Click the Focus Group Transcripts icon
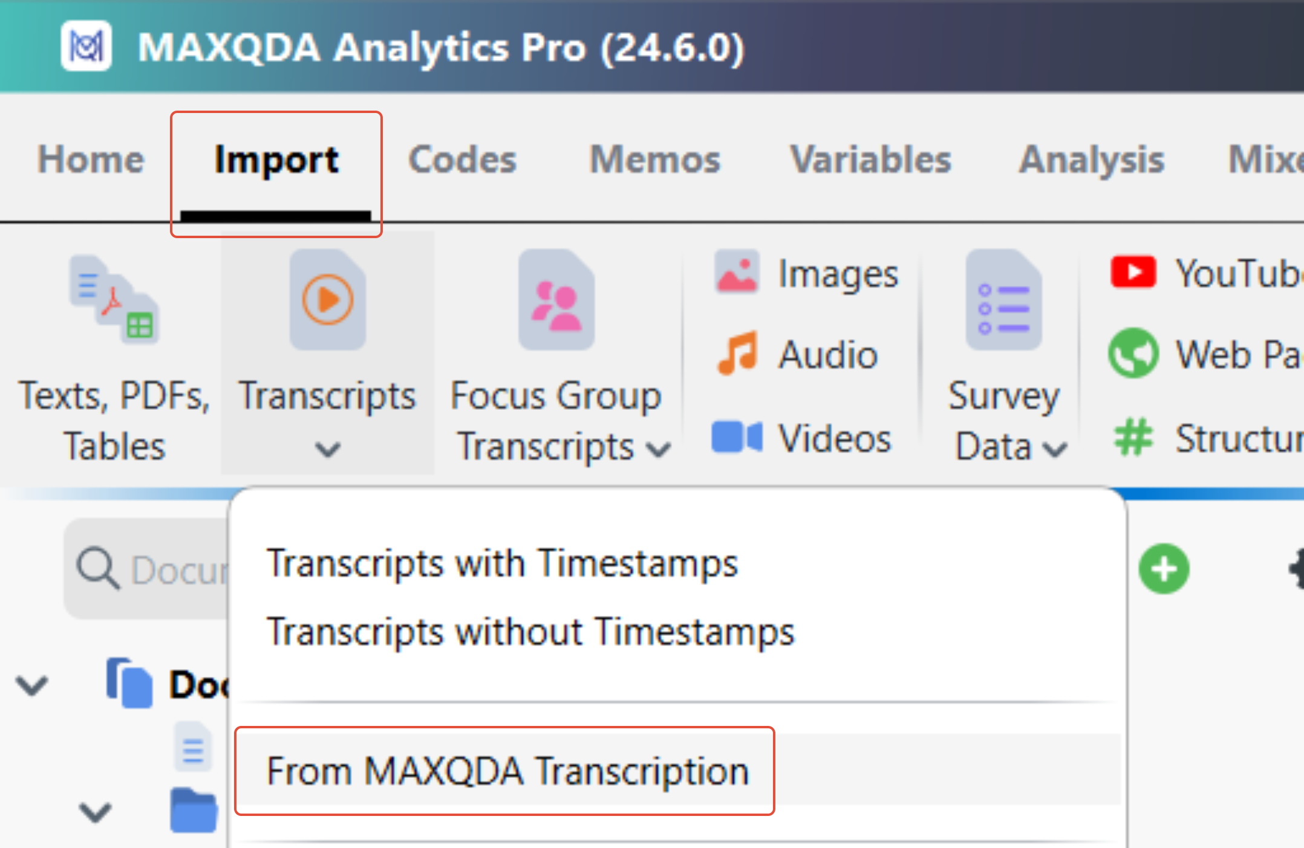This screenshot has width=1304, height=848. coord(556,299)
